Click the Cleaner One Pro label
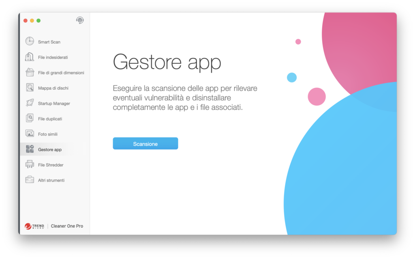 tap(67, 226)
